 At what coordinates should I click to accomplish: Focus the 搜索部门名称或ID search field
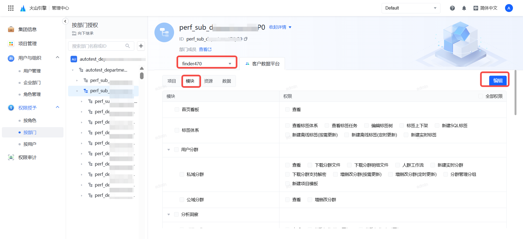[x=101, y=46]
